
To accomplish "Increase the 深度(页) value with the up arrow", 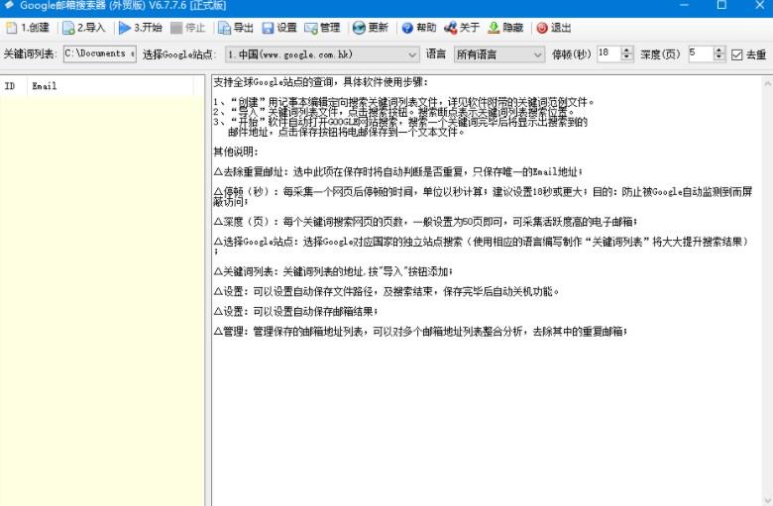I will [x=718, y=51].
